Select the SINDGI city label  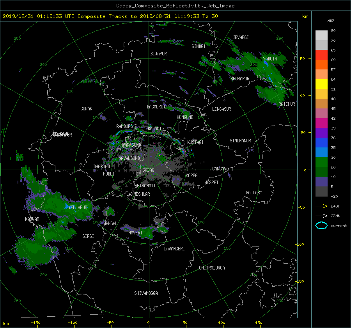pos(199,46)
